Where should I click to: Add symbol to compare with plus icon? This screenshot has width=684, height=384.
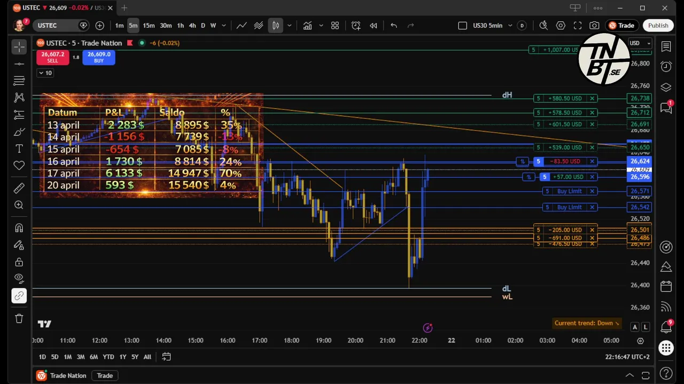(100, 26)
